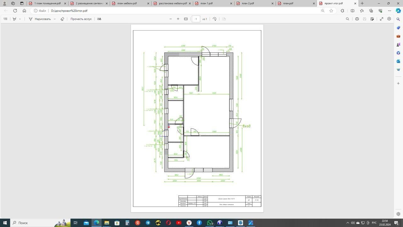Click the page number input field
The height and width of the screenshot is (227, 403).
pos(196,19)
